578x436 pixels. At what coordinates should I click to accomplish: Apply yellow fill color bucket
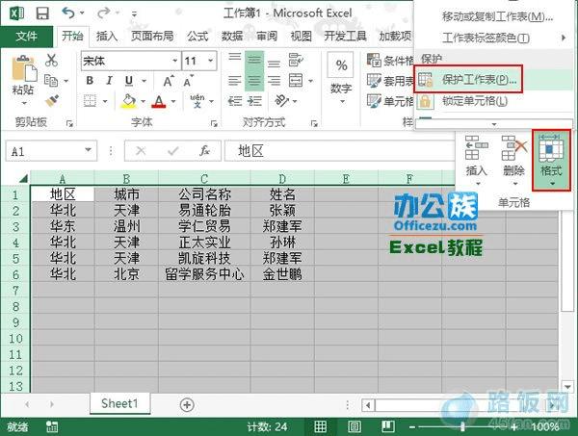[x=128, y=101]
